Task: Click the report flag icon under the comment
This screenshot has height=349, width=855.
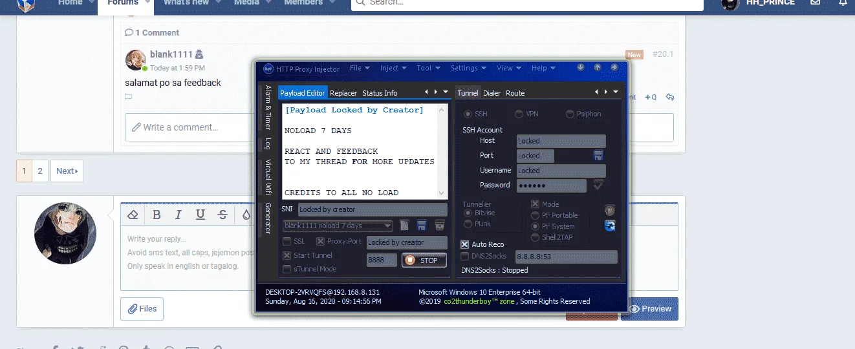Action: [x=129, y=97]
